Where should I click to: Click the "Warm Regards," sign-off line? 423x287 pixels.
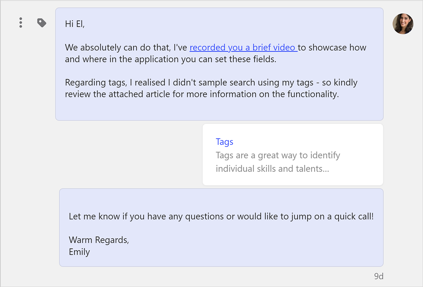[x=99, y=240]
